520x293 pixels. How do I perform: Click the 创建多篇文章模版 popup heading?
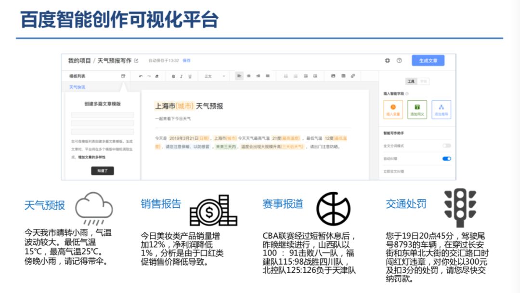[x=103, y=104]
